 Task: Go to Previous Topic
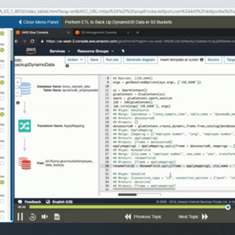click(x=143, y=217)
